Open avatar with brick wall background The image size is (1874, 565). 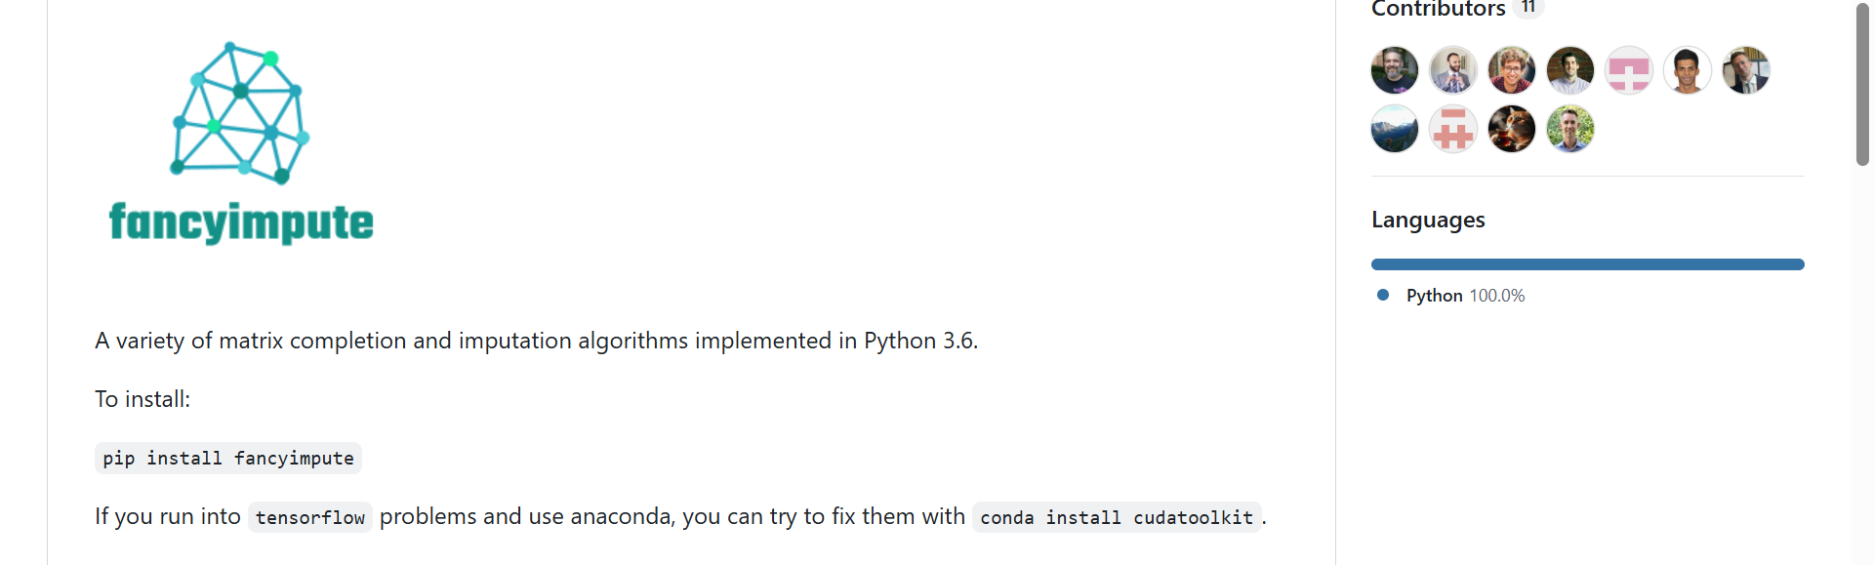[x=1570, y=70]
